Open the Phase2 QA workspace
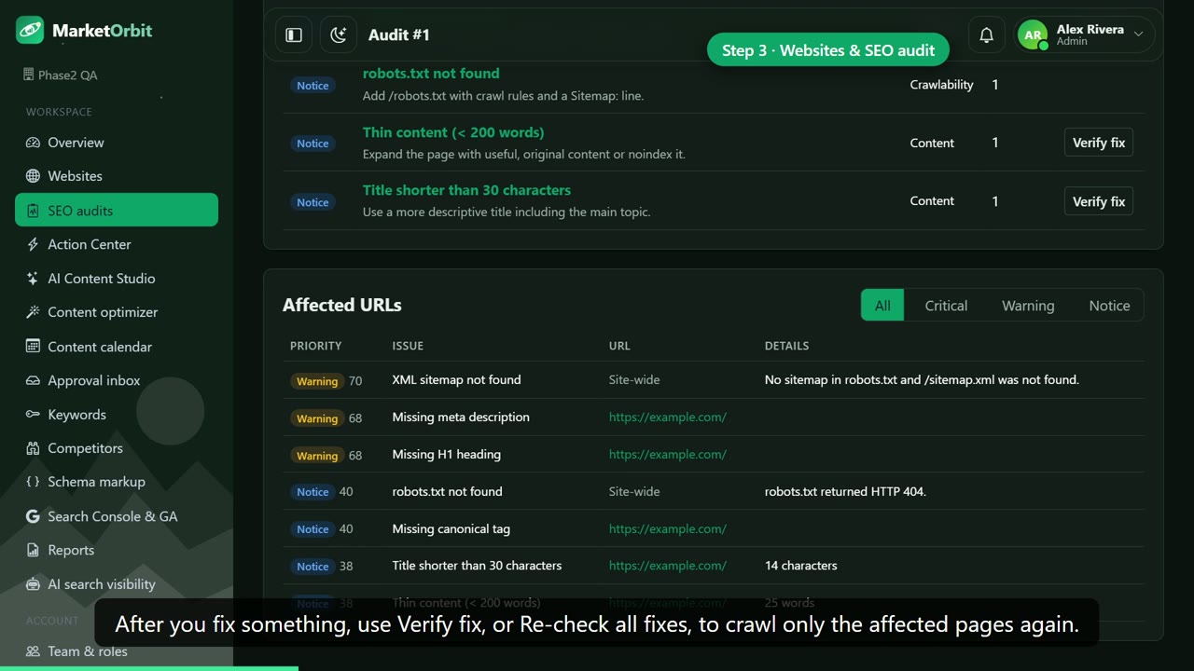 click(61, 75)
